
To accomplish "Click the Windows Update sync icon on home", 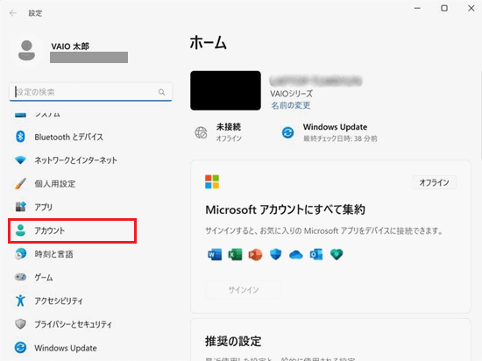I will click(287, 132).
